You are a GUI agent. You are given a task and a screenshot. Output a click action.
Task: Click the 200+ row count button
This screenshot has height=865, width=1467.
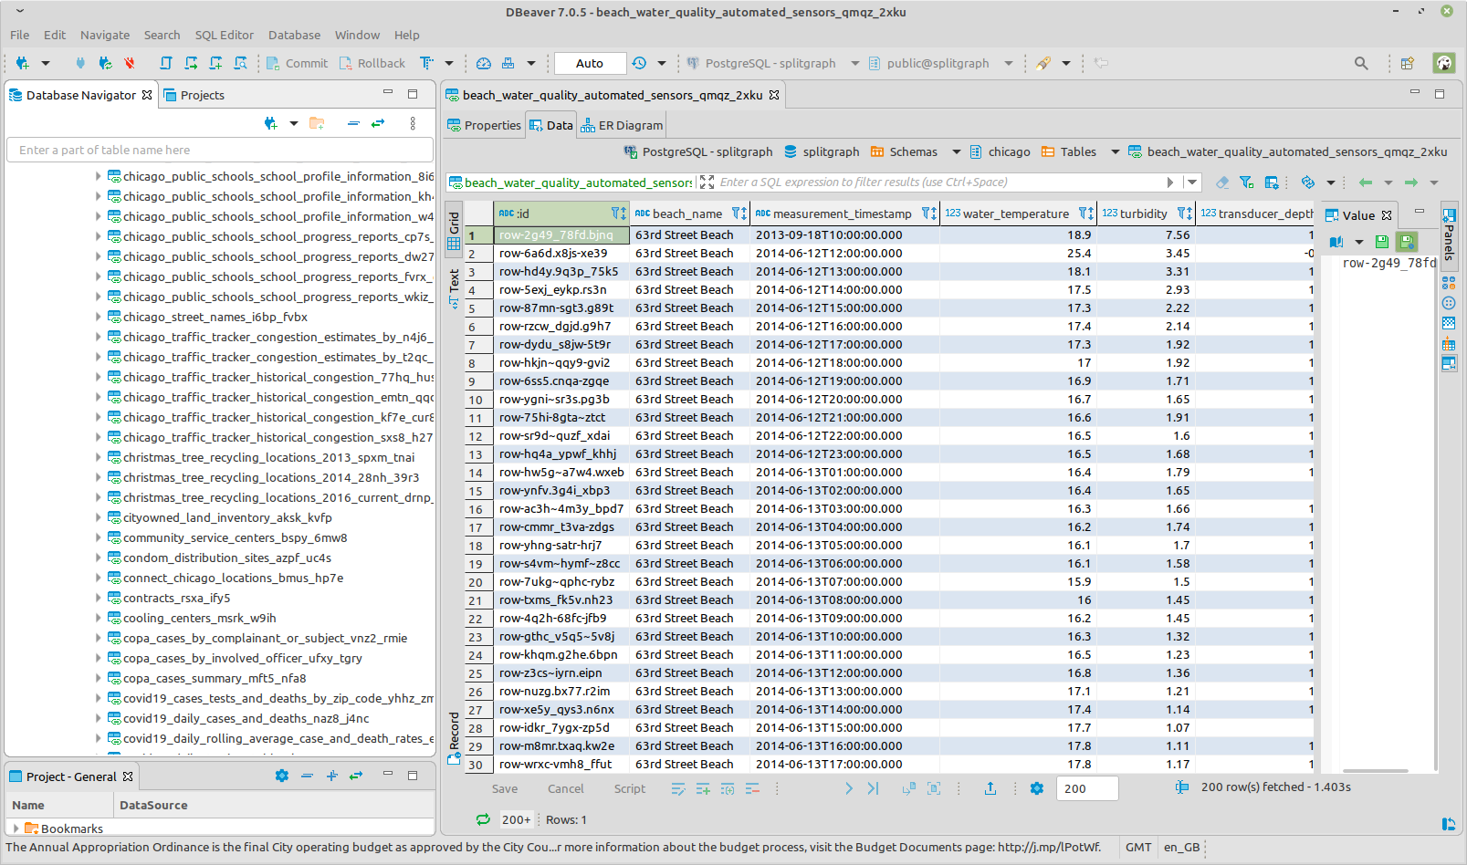point(517,819)
